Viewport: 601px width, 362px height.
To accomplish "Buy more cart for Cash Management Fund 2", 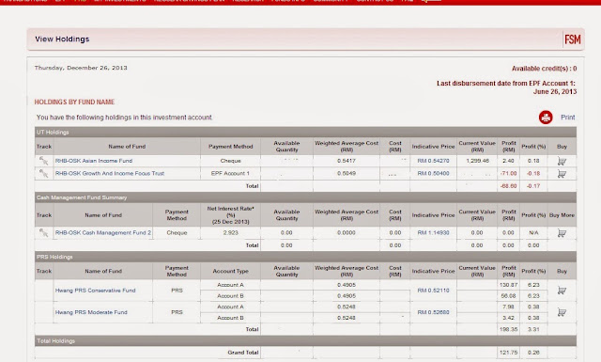I will (562, 233).
